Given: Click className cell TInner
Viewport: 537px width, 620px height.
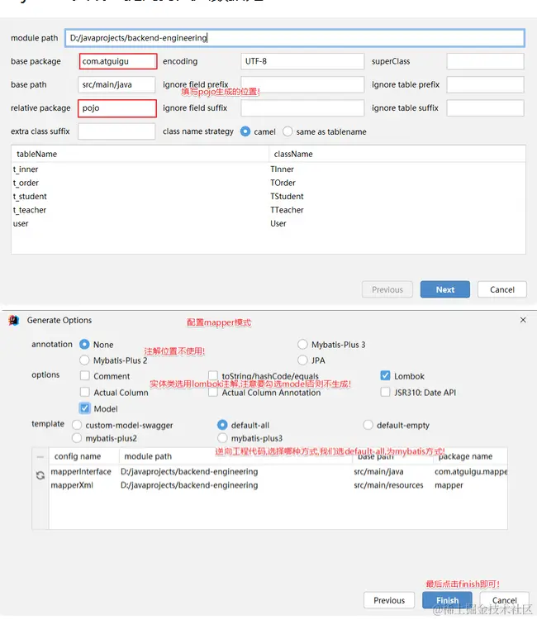Looking at the screenshot, I should pyautogui.click(x=283, y=169).
